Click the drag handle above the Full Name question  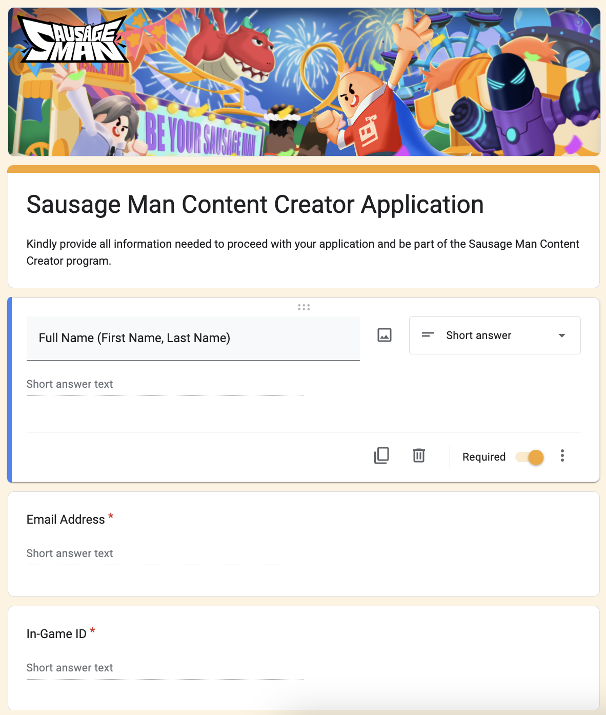304,307
